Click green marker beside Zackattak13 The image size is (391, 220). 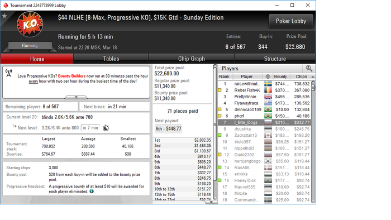coord(220,135)
